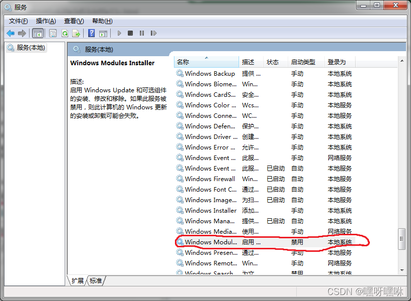Open the 操作(A) menu
Screen dimensions: 411x301
46,21
